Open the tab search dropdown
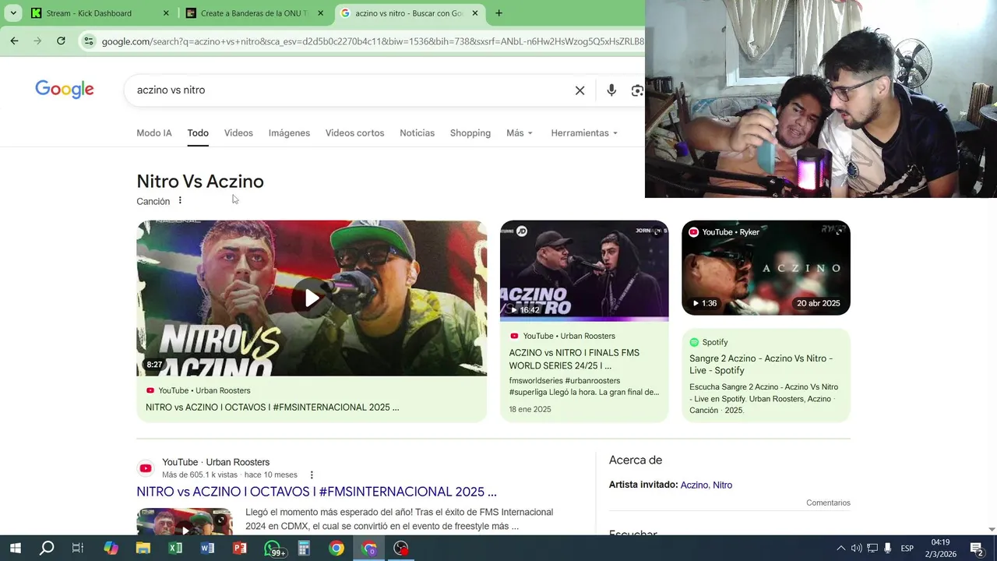 tap(13, 13)
